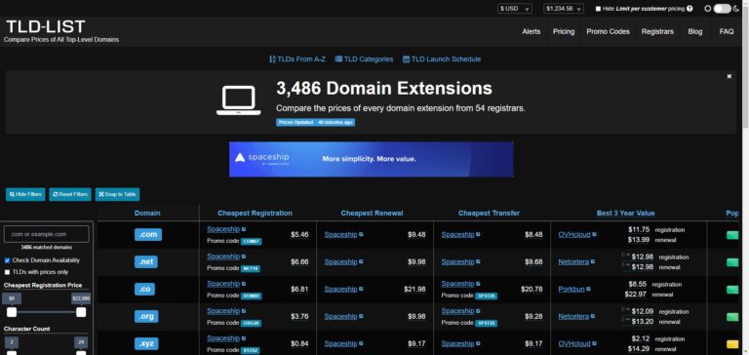Uncheck Check Domain Availability checkbox
The width and height of the screenshot is (749, 355).
[7, 260]
